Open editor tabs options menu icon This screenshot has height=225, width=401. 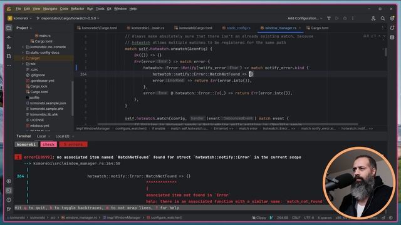[x=383, y=27]
